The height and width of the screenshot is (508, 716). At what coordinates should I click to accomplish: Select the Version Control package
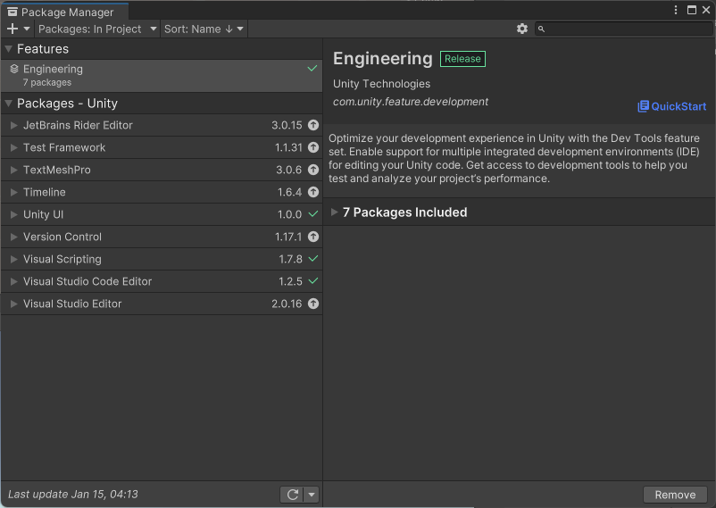tap(162, 237)
